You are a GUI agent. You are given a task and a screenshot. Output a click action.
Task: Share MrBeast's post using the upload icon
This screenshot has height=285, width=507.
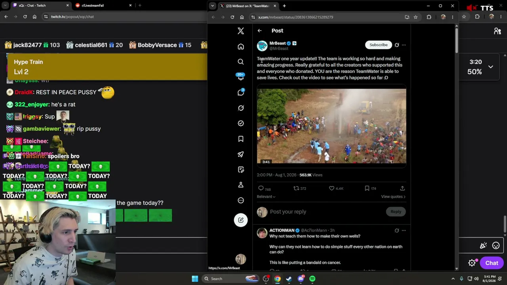click(402, 188)
